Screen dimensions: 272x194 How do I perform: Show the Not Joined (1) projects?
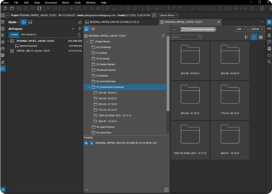pyautogui.click(x=29, y=35)
